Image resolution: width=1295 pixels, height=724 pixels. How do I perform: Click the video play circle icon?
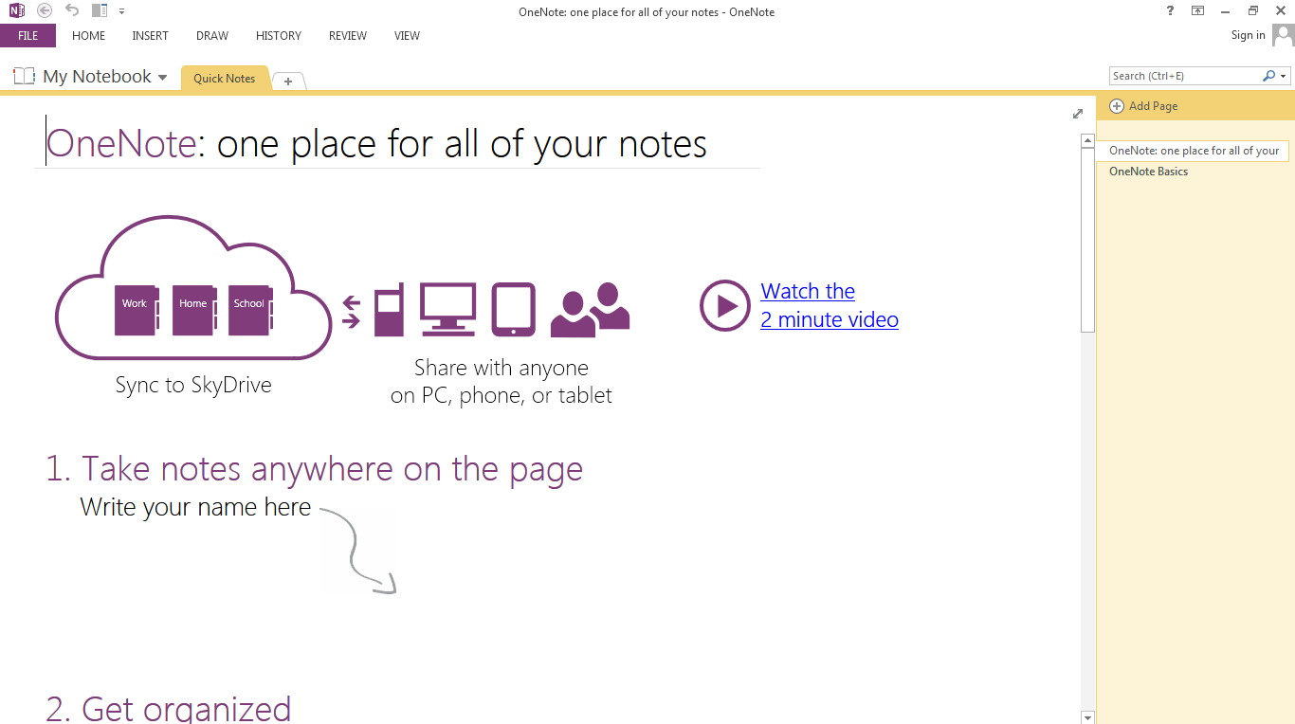724,305
